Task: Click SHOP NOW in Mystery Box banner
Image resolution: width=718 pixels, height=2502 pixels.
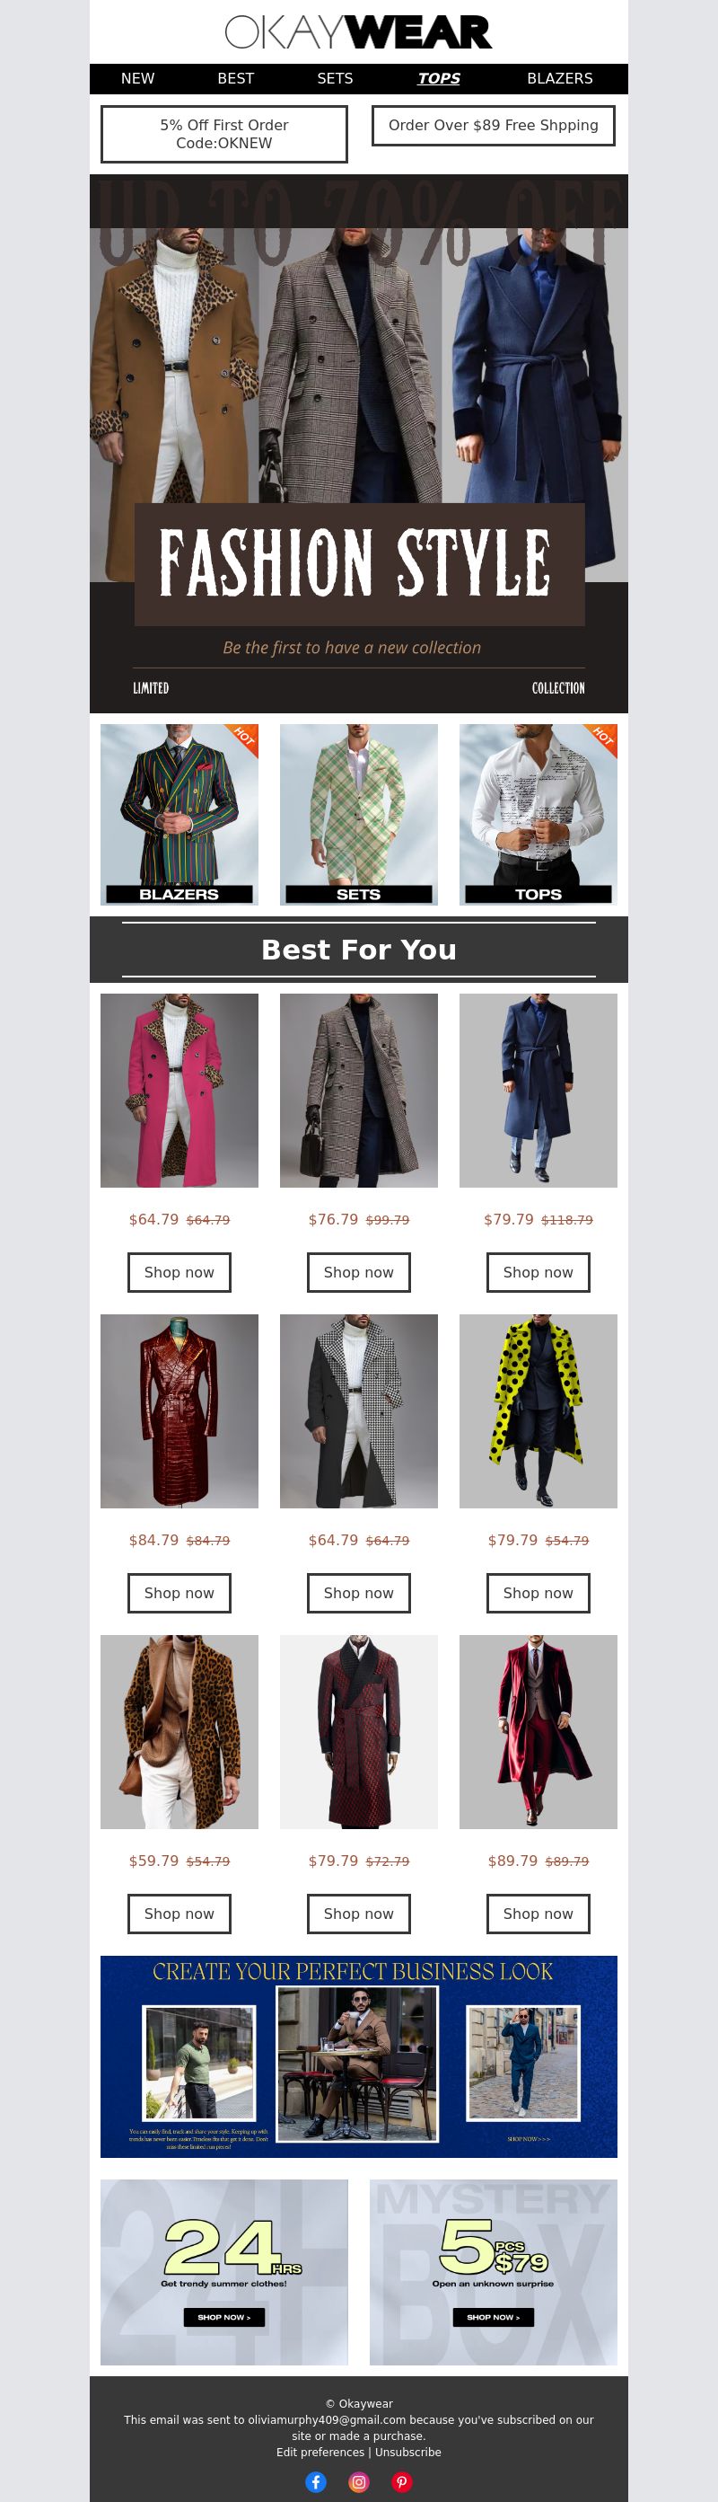Action: pyautogui.click(x=493, y=2317)
